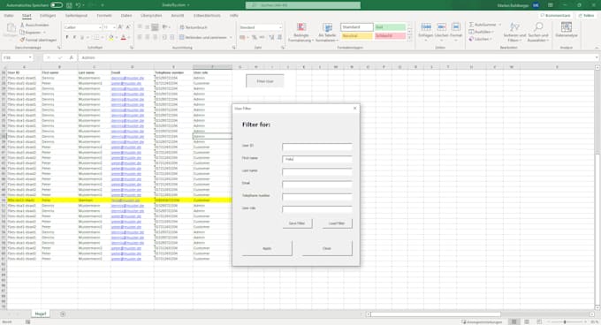
Task: Click the insert function fx icon
Action: pyautogui.click(x=72, y=57)
